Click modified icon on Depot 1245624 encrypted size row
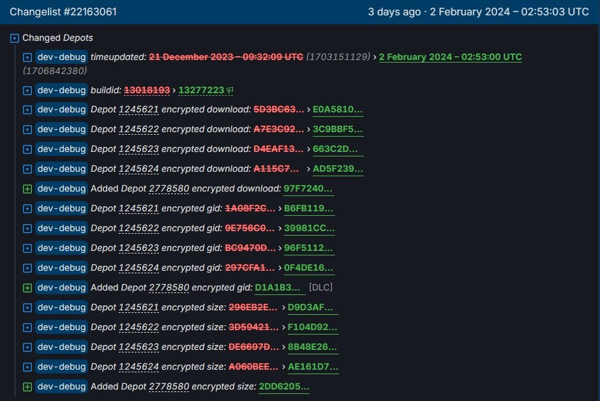 coord(27,367)
